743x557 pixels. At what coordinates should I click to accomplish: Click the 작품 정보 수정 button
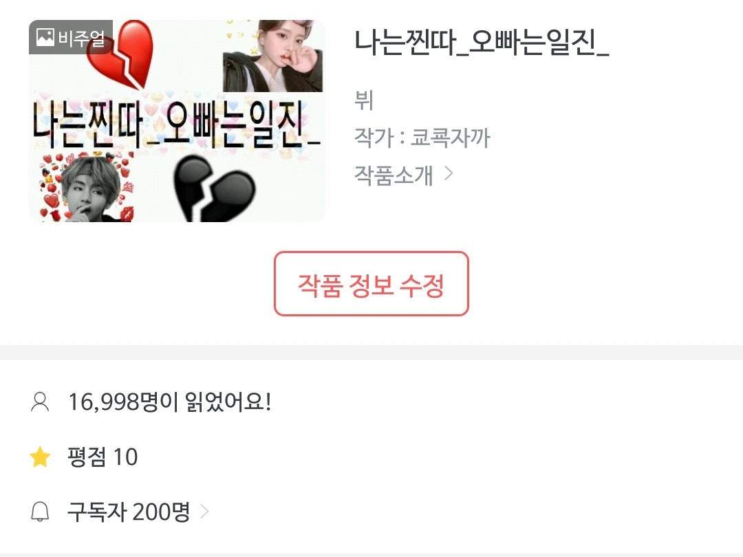pos(371,284)
